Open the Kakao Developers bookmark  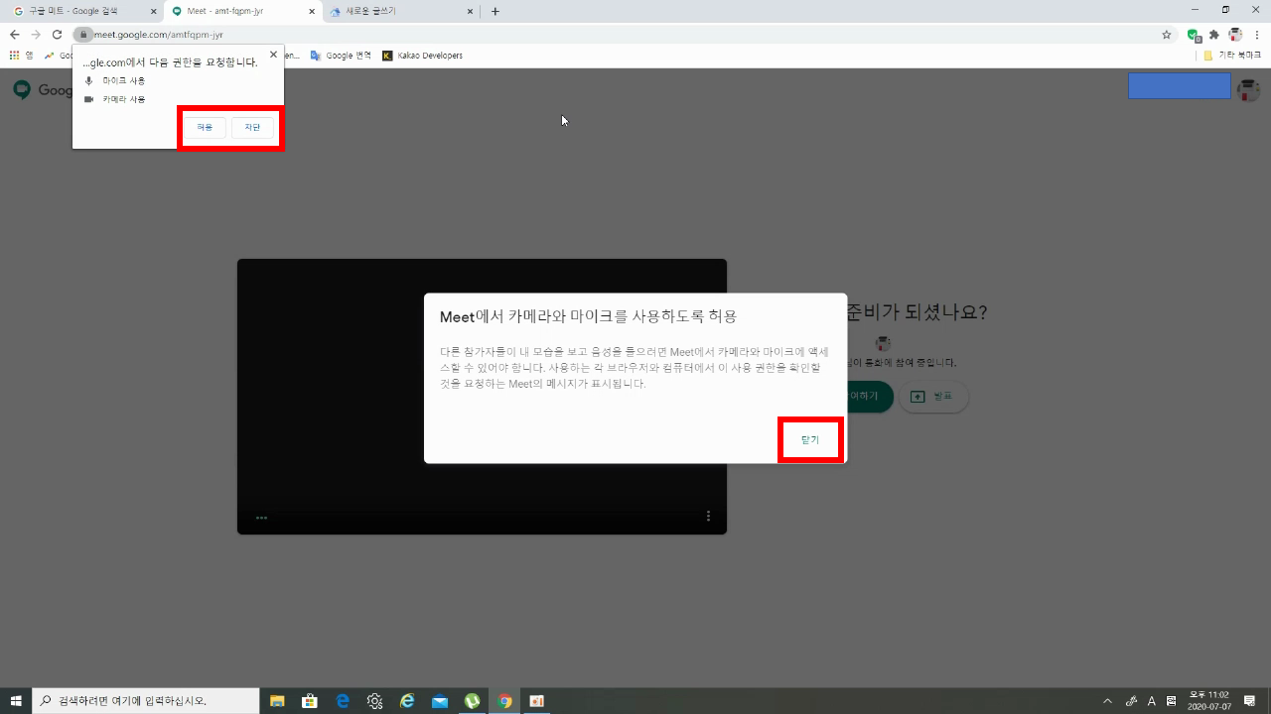pos(422,56)
